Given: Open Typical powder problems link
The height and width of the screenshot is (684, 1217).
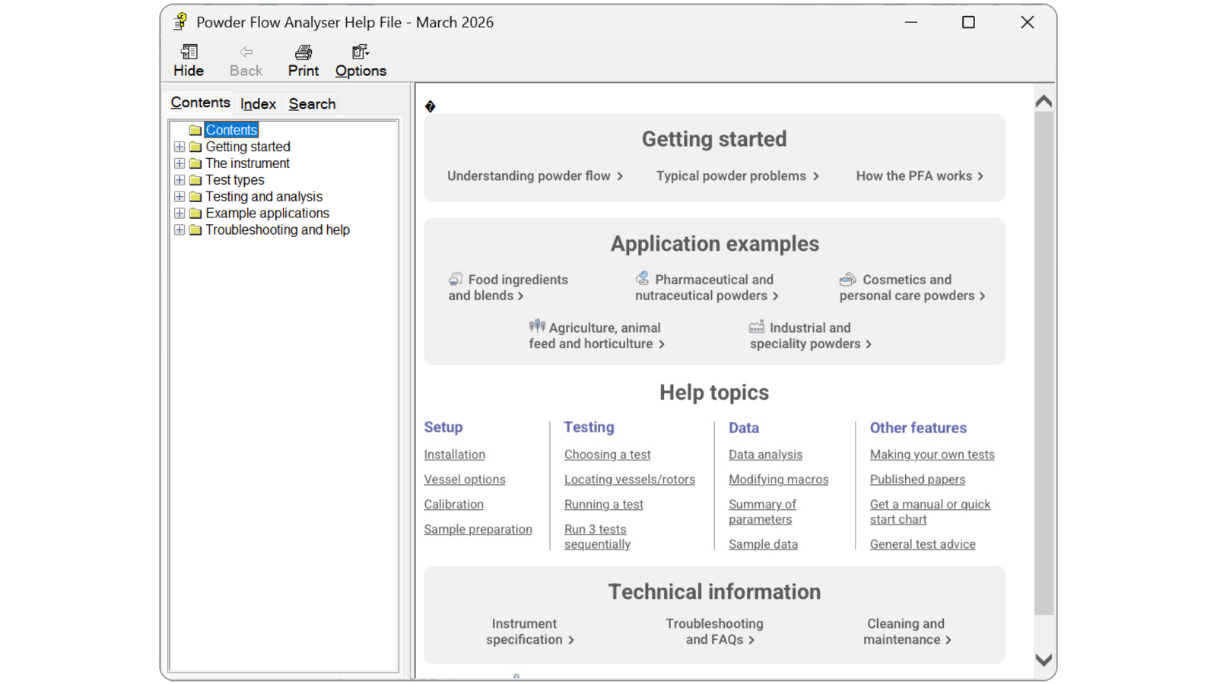Looking at the screenshot, I should (738, 176).
